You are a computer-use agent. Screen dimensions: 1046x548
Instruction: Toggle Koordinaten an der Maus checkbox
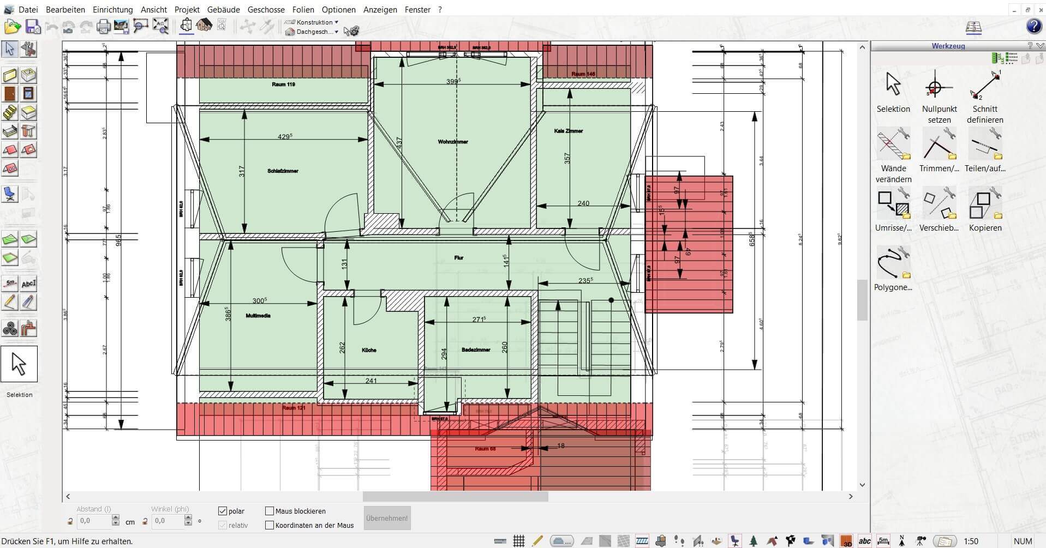point(270,525)
